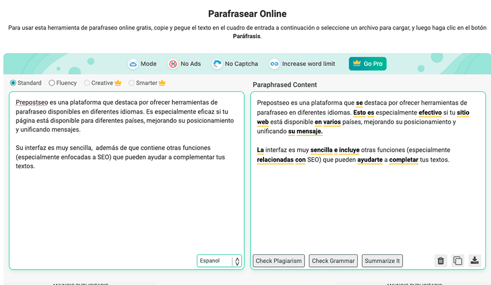Select the Standard mode radio button

tap(13, 83)
